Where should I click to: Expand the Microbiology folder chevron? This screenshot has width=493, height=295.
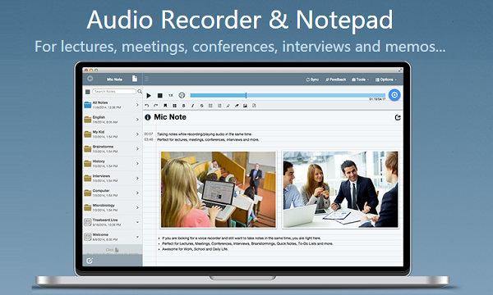click(137, 207)
